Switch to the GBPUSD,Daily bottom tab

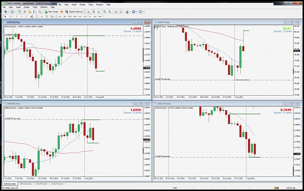(26, 184)
